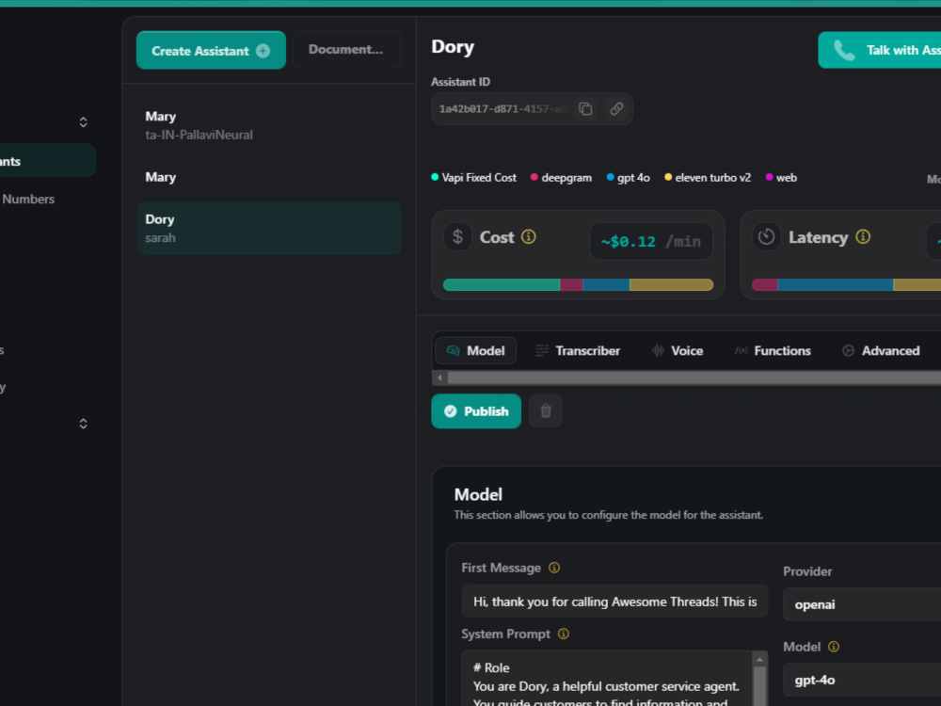Click the Latency breakdown color bar
Viewport: 941px width, 706px height.
click(846, 284)
